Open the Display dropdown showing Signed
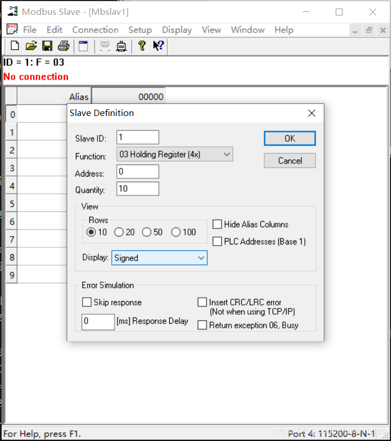Image resolution: width=391 pixels, height=441 pixels. (160, 258)
